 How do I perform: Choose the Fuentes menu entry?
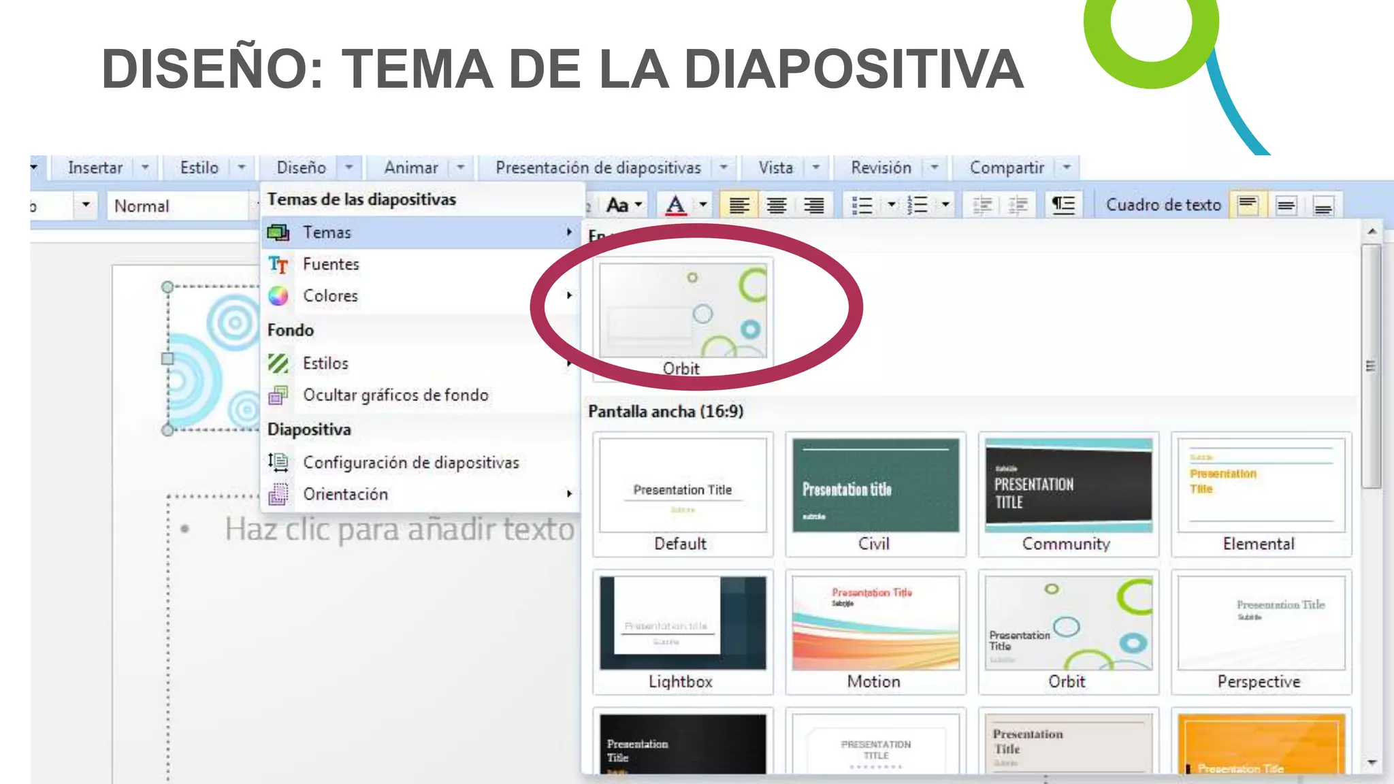coord(420,264)
